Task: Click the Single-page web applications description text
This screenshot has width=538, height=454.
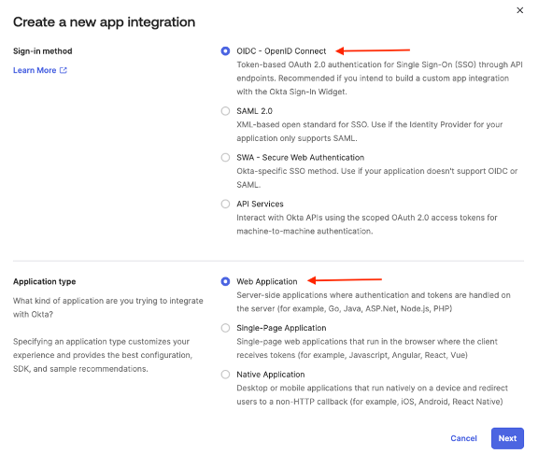Action: (367, 348)
